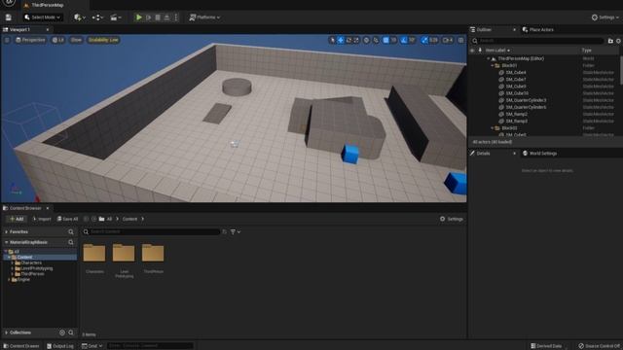The width and height of the screenshot is (623, 350).
Task: Sort Outliner by Type column
Action: point(586,51)
